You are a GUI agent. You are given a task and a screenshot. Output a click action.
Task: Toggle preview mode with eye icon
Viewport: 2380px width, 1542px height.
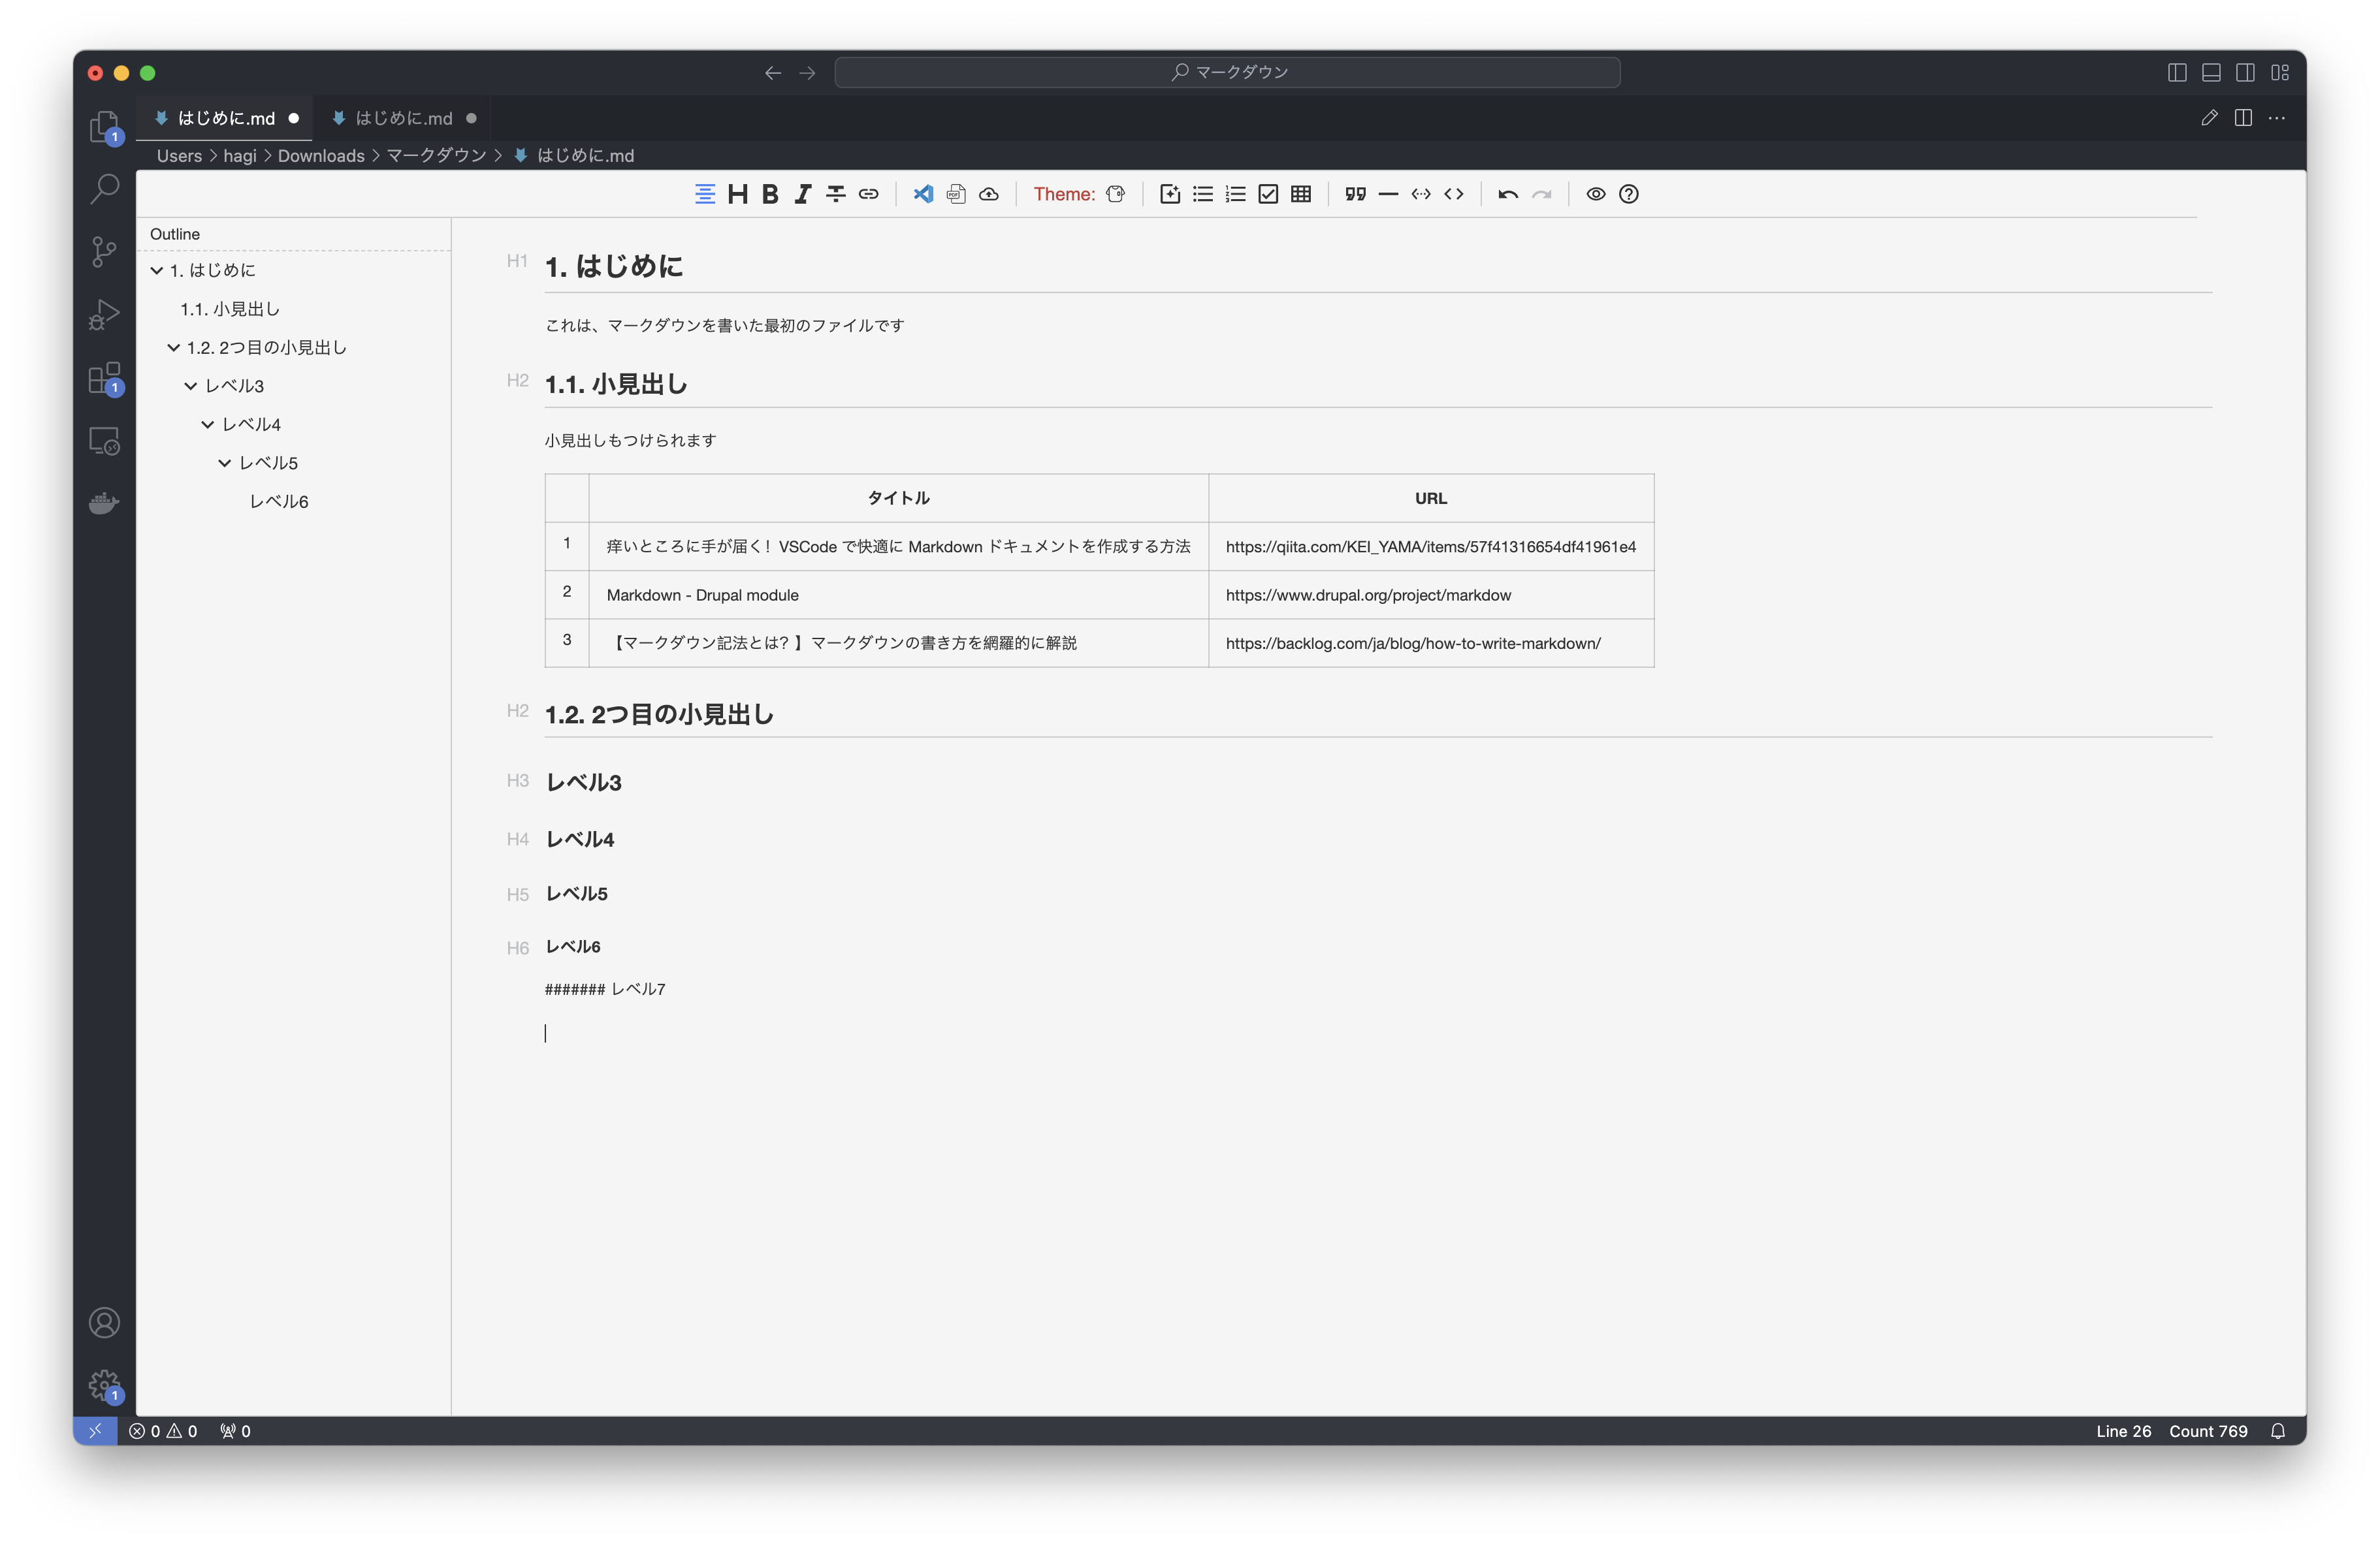click(1596, 194)
